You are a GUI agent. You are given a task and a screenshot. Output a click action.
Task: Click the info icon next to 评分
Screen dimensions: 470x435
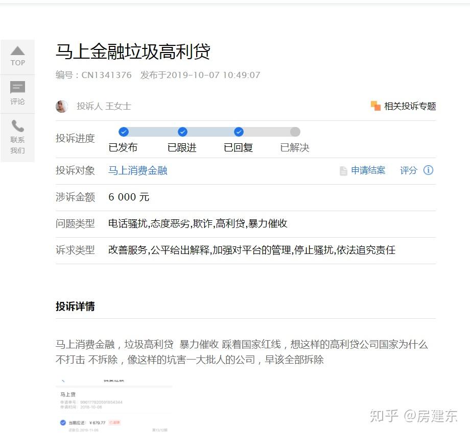point(428,170)
